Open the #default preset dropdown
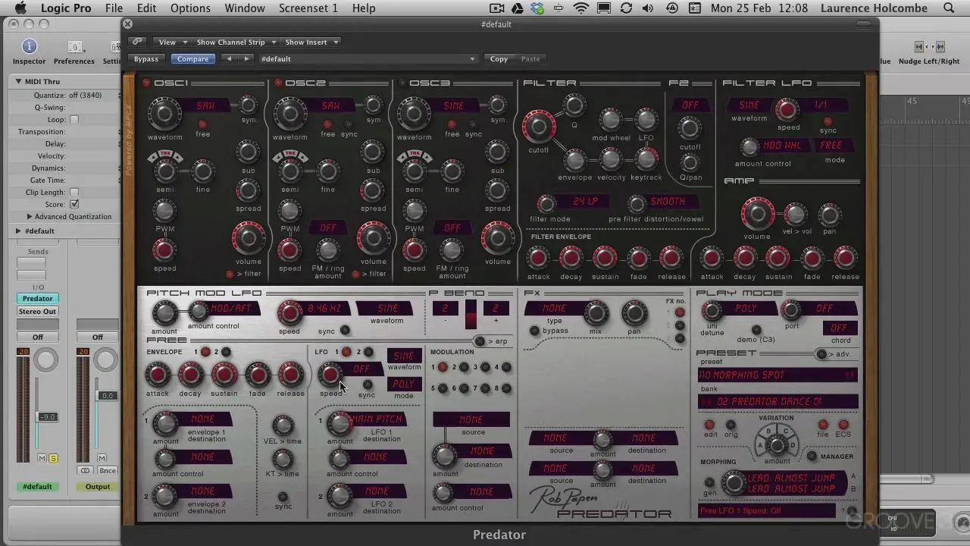The height and width of the screenshot is (546, 970). tap(368, 58)
